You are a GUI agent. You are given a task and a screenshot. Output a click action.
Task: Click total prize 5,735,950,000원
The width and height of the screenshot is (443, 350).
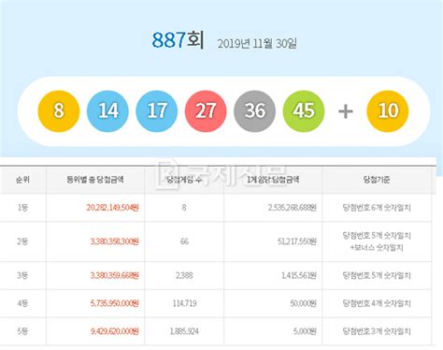pyautogui.click(x=115, y=303)
